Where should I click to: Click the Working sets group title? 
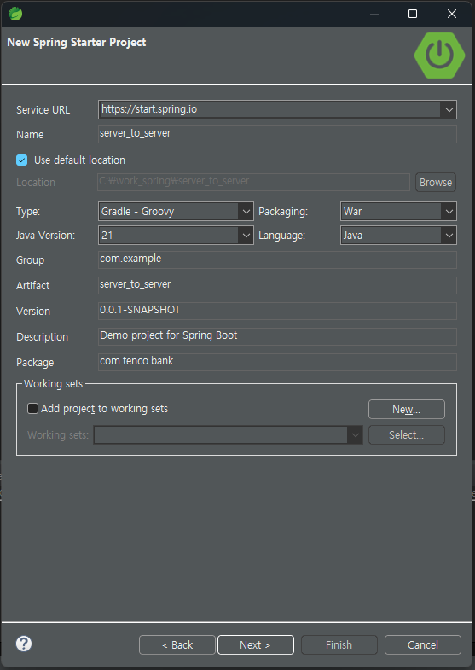54,384
